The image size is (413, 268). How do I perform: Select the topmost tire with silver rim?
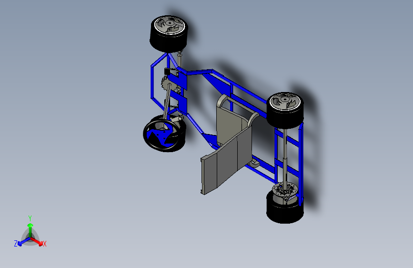pyautogui.click(x=169, y=34)
